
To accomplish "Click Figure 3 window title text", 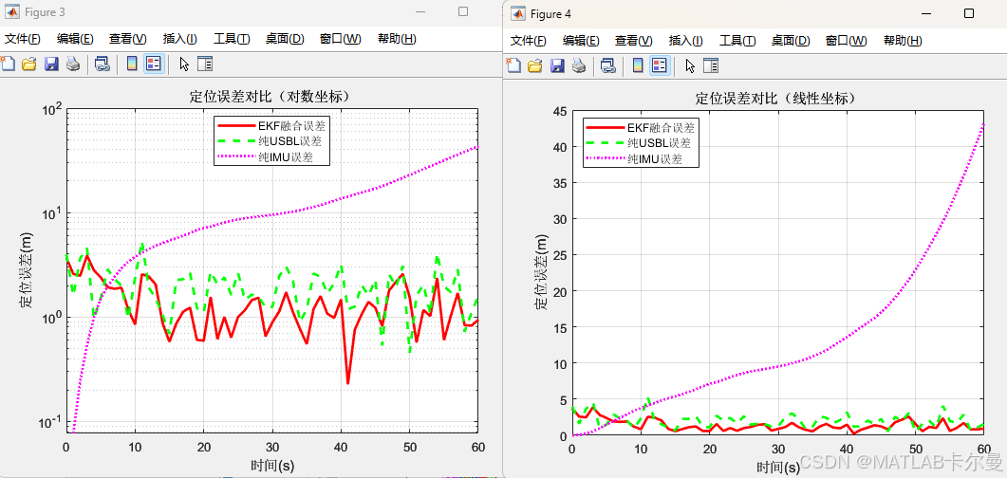I will point(45,12).
